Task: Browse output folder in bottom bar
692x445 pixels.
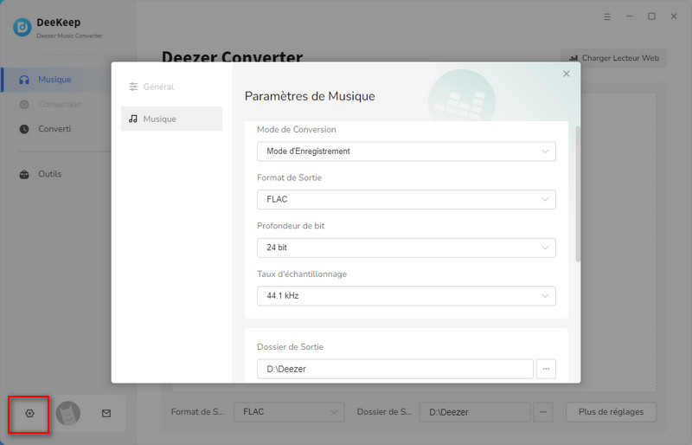Action: click(543, 412)
